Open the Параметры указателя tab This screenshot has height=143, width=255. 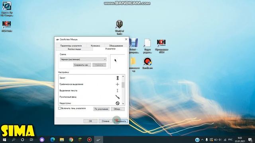tap(71, 46)
